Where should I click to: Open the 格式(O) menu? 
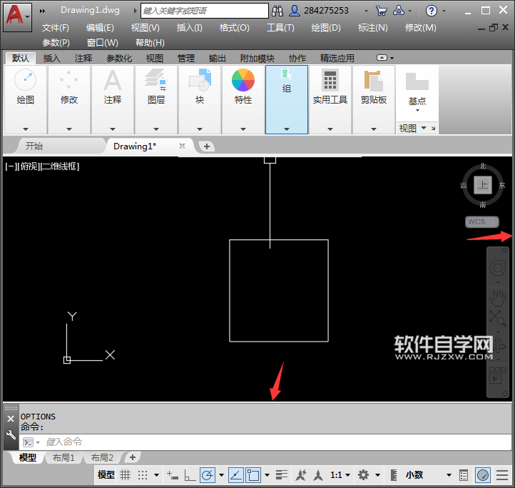click(x=234, y=27)
